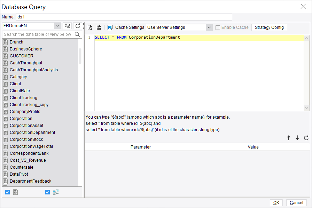The height and width of the screenshot is (208, 312).
Task: Uncheck the table type checkbox at bottom left
Action: pos(7,192)
